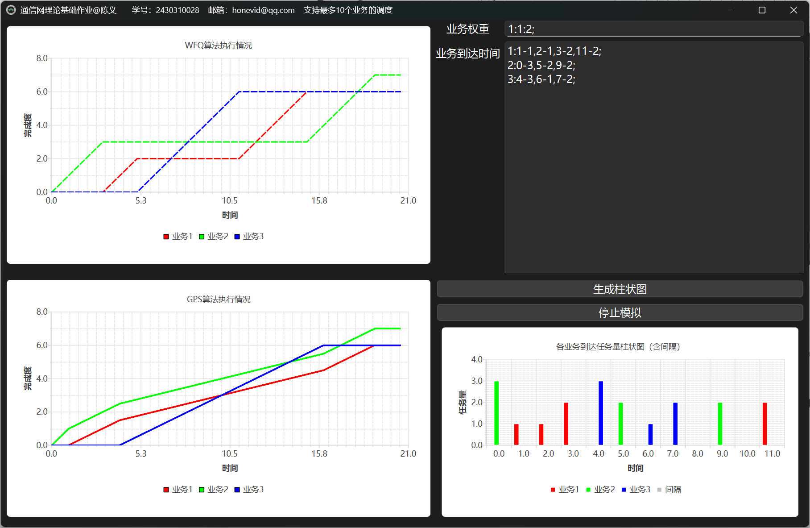This screenshot has height=528, width=810.
Task: Click the green bar at time 0.0
Action: [496, 413]
